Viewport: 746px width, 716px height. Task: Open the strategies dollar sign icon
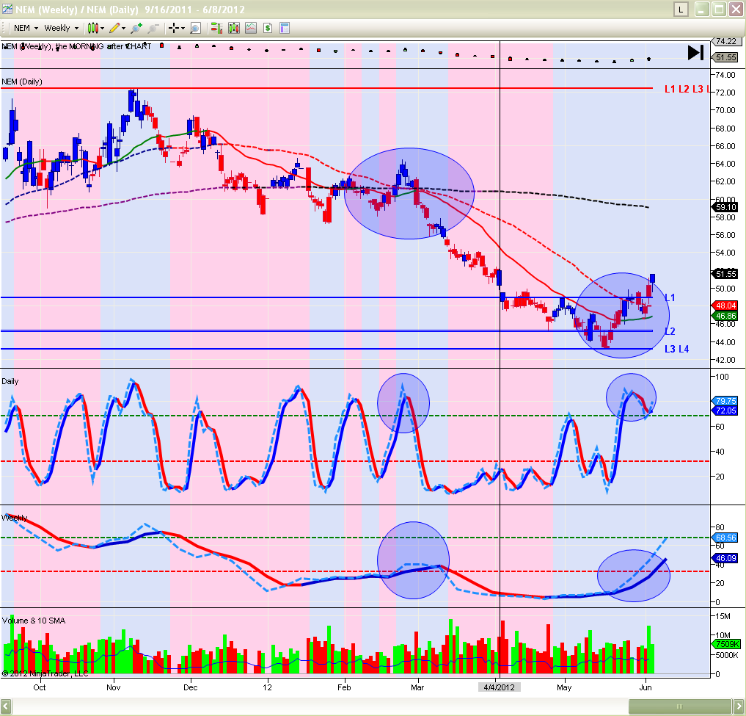[268, 28]
